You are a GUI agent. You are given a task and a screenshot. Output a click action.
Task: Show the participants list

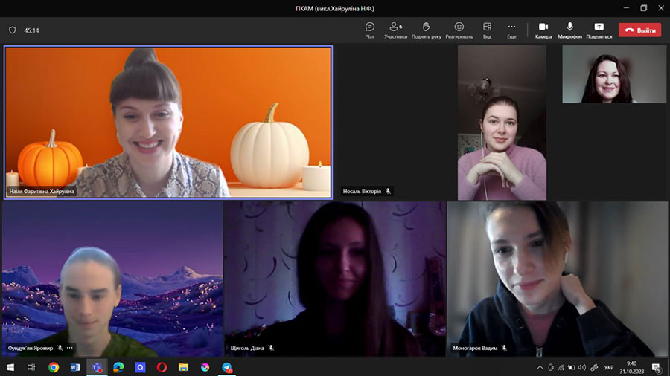396,30
